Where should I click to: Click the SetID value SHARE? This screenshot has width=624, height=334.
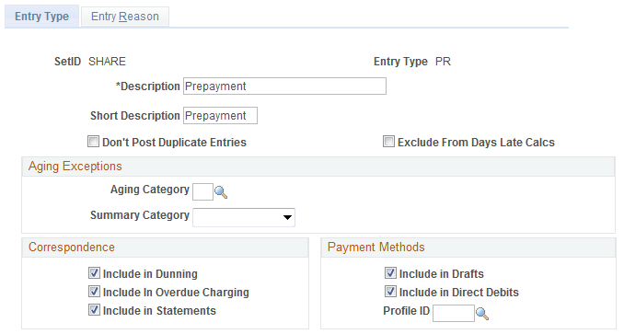click(x=107, y=62)
